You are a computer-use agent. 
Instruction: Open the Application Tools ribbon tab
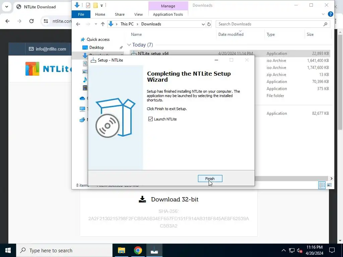(x=168, y=14)
